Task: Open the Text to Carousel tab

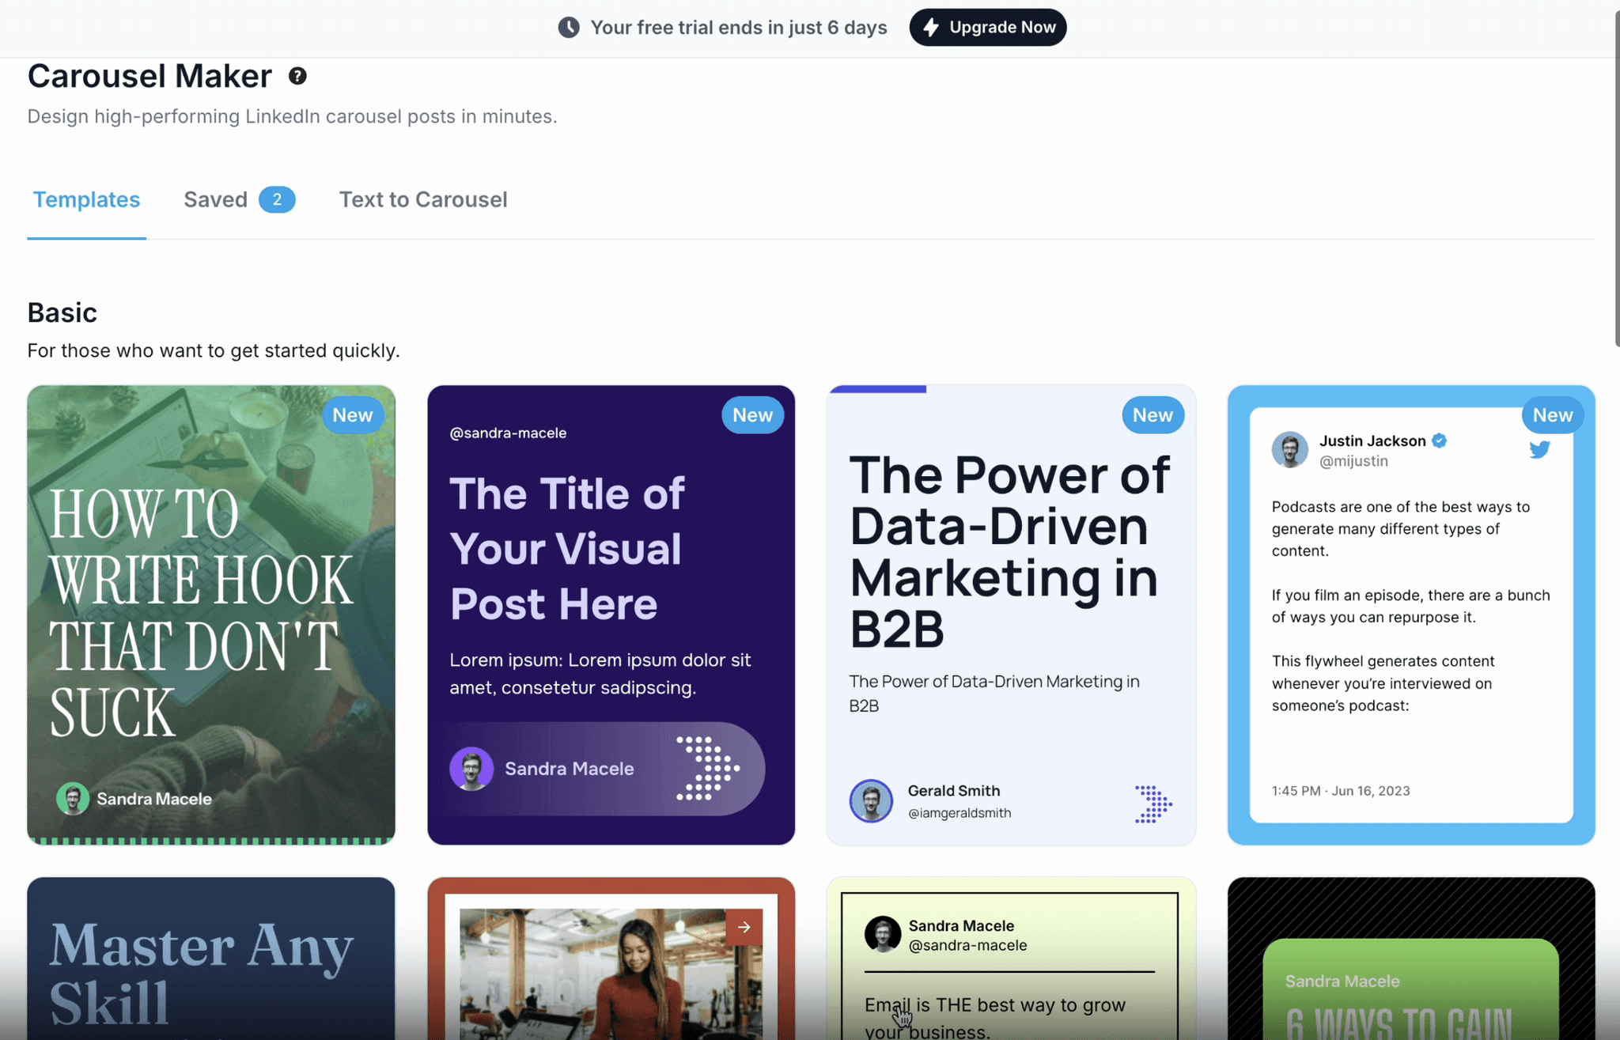Action: (423, 200)
